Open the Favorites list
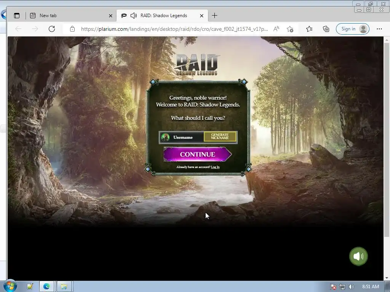Viewport: 390px width, 292px height. coord(309,29)
